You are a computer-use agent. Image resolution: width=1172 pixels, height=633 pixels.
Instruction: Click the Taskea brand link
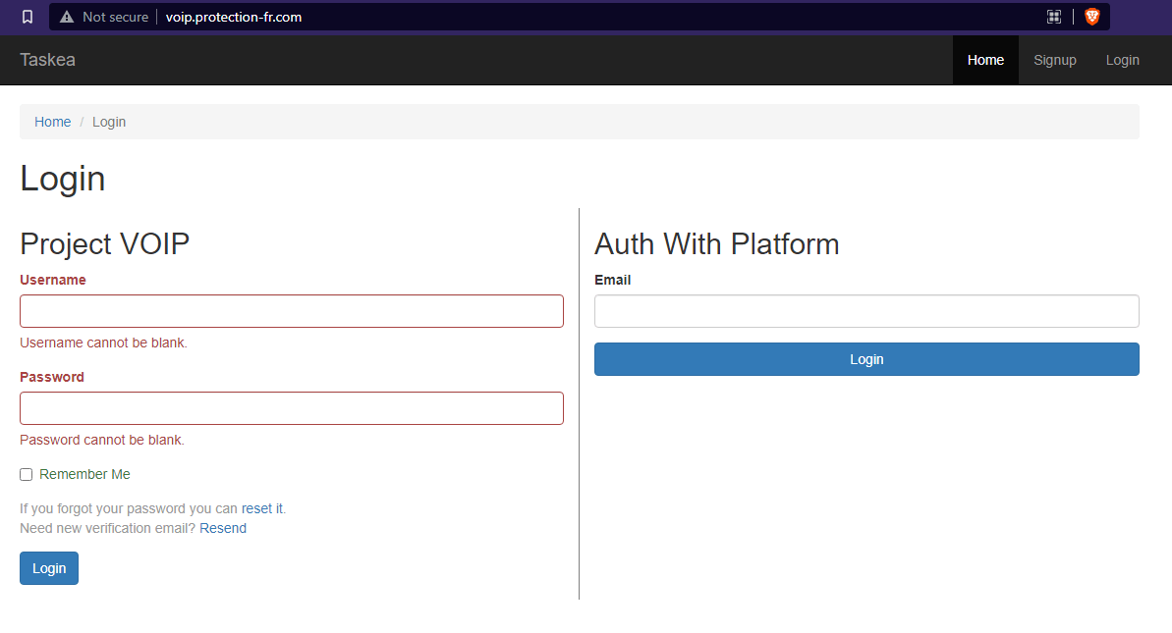coord(47,60)
